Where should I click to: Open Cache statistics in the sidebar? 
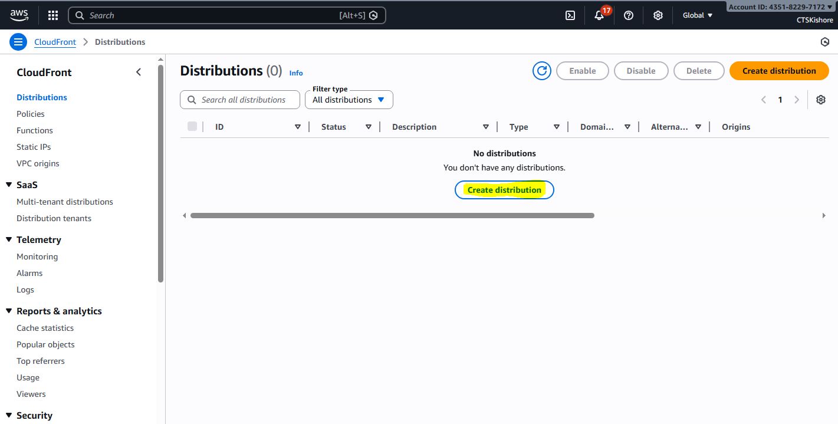point(45,328)
